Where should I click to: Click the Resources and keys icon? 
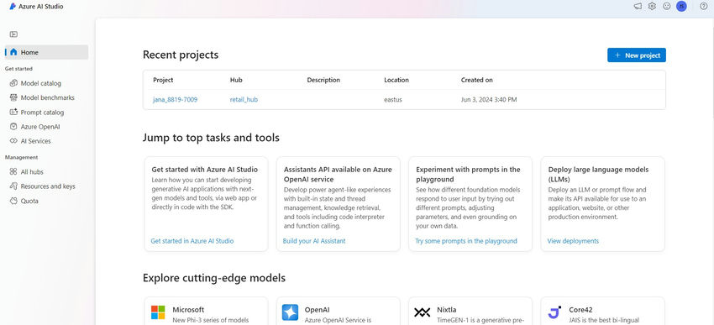(x=13, y=186)
